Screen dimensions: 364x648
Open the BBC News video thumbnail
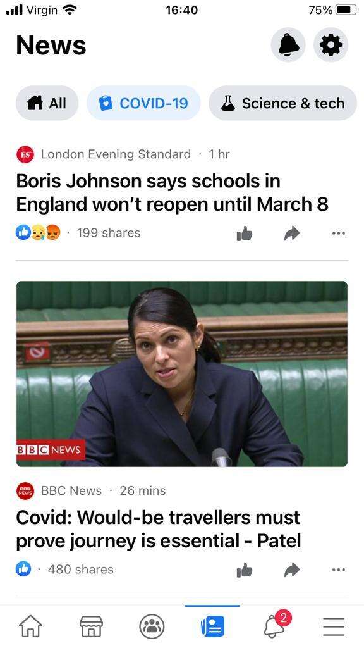(182, 373)
